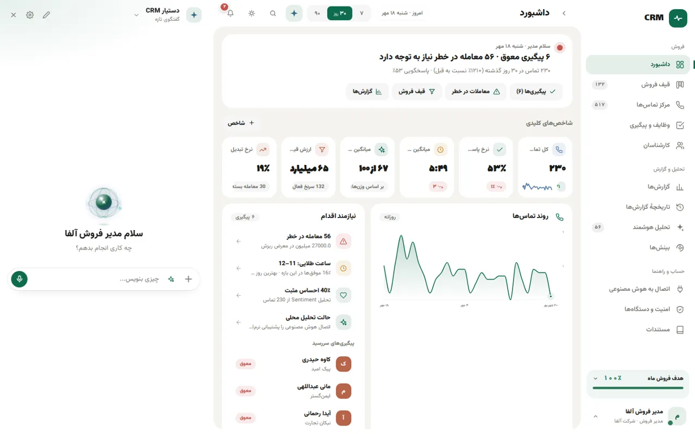
Task: Click the clock icon of ساعت طلایی
Action: (x=343, y=268)
